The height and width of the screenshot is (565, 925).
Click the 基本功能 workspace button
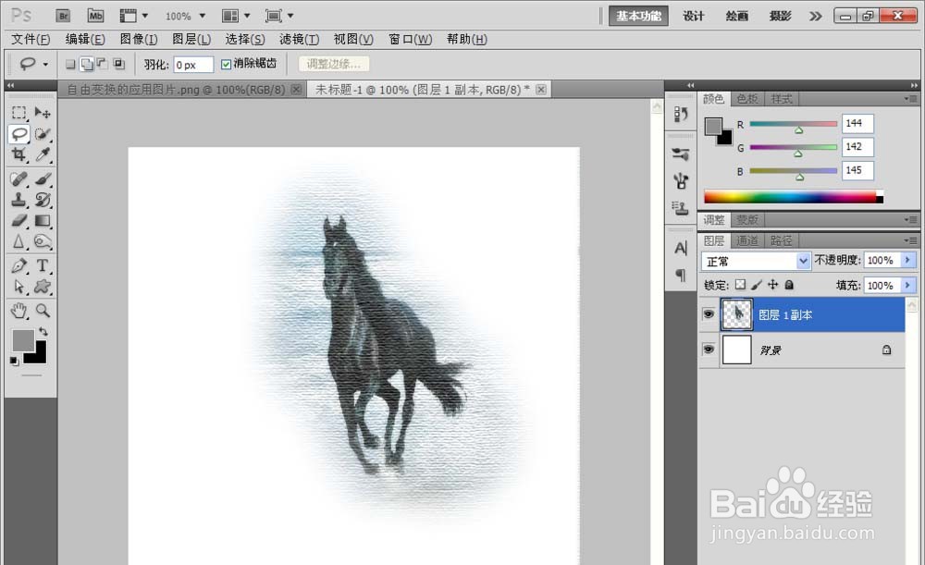[x=638, y=16]
